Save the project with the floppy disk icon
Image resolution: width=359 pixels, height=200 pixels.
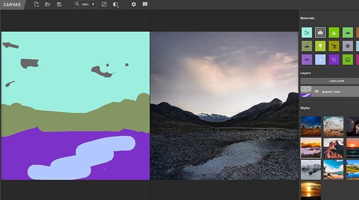(x=59, y=4)
